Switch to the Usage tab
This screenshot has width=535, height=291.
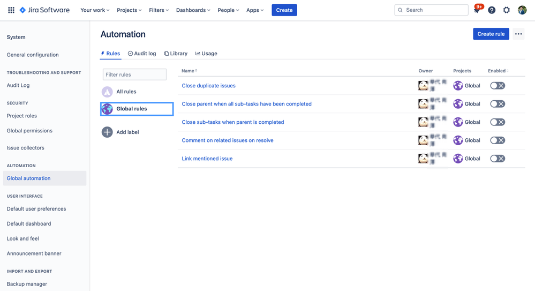point(206,53)
